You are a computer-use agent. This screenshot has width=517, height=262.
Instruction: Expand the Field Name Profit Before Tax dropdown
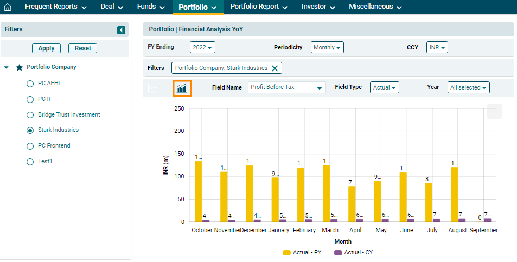click(x=286, y=87)
